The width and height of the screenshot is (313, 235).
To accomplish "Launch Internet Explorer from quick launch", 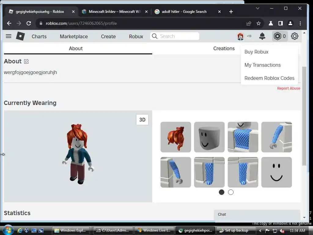I will click(20, 230).
